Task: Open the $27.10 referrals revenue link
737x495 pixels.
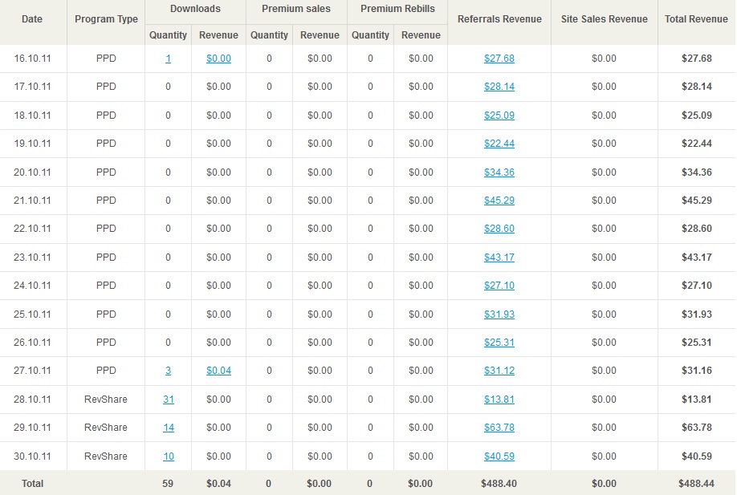Action: pos(499,285)
